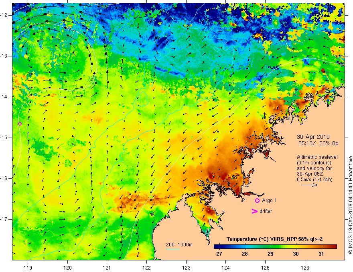
Task: Click the '(0.1m contours)' caption text
Action: click(314, 163)
